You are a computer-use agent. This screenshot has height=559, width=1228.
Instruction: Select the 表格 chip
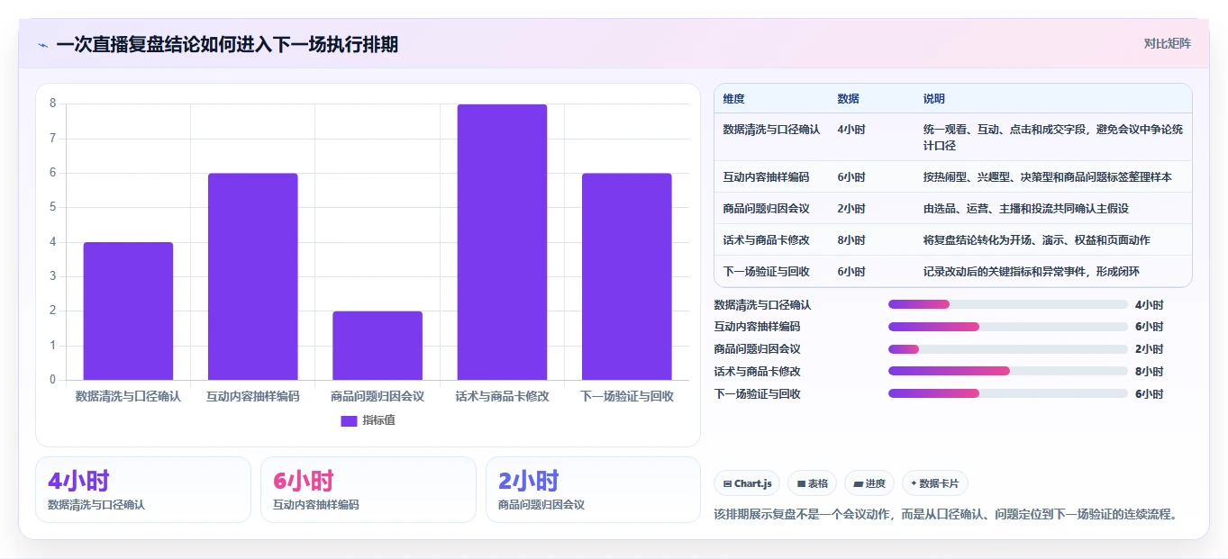click(x=812, y=483)
